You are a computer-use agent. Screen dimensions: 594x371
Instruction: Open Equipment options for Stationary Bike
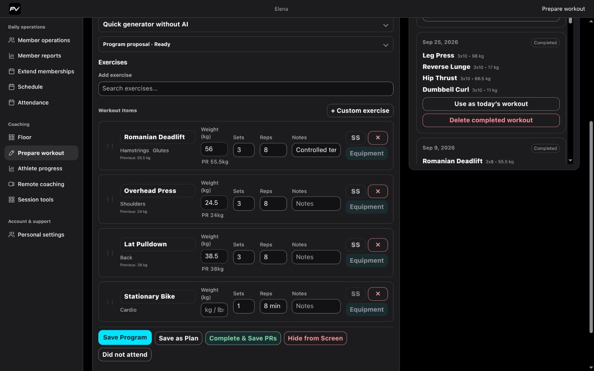click(367, 309)
